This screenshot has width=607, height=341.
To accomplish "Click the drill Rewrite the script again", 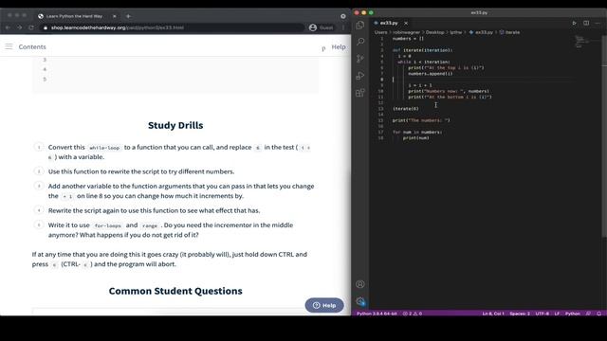I will [154, 210].
